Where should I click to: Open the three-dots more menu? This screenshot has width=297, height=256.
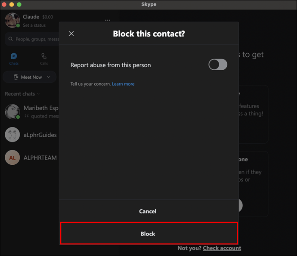point(108,20)
